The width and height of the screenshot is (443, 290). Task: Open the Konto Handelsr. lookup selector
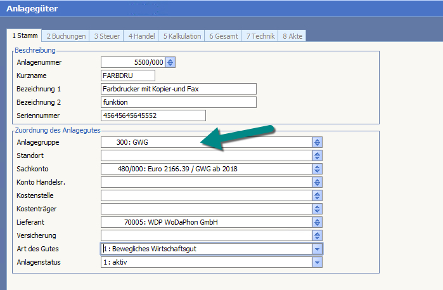318,182
